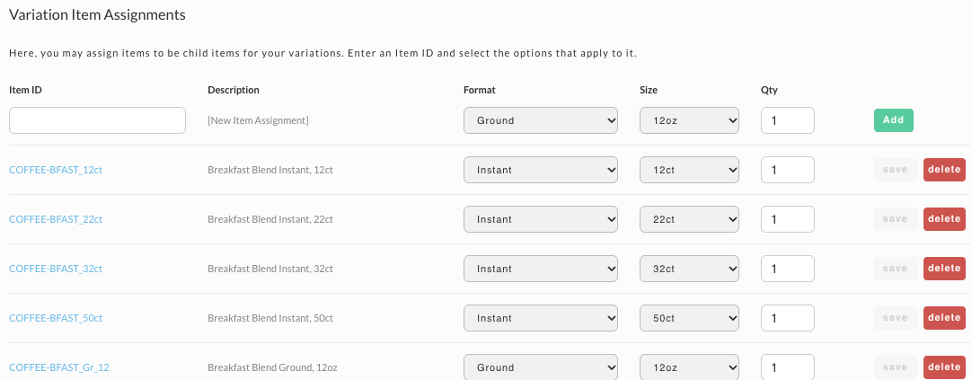Click Qty field for COFFEE-BFAST_12ct
The height and width of the screenshot is (380, 972).
coord(788,170)
